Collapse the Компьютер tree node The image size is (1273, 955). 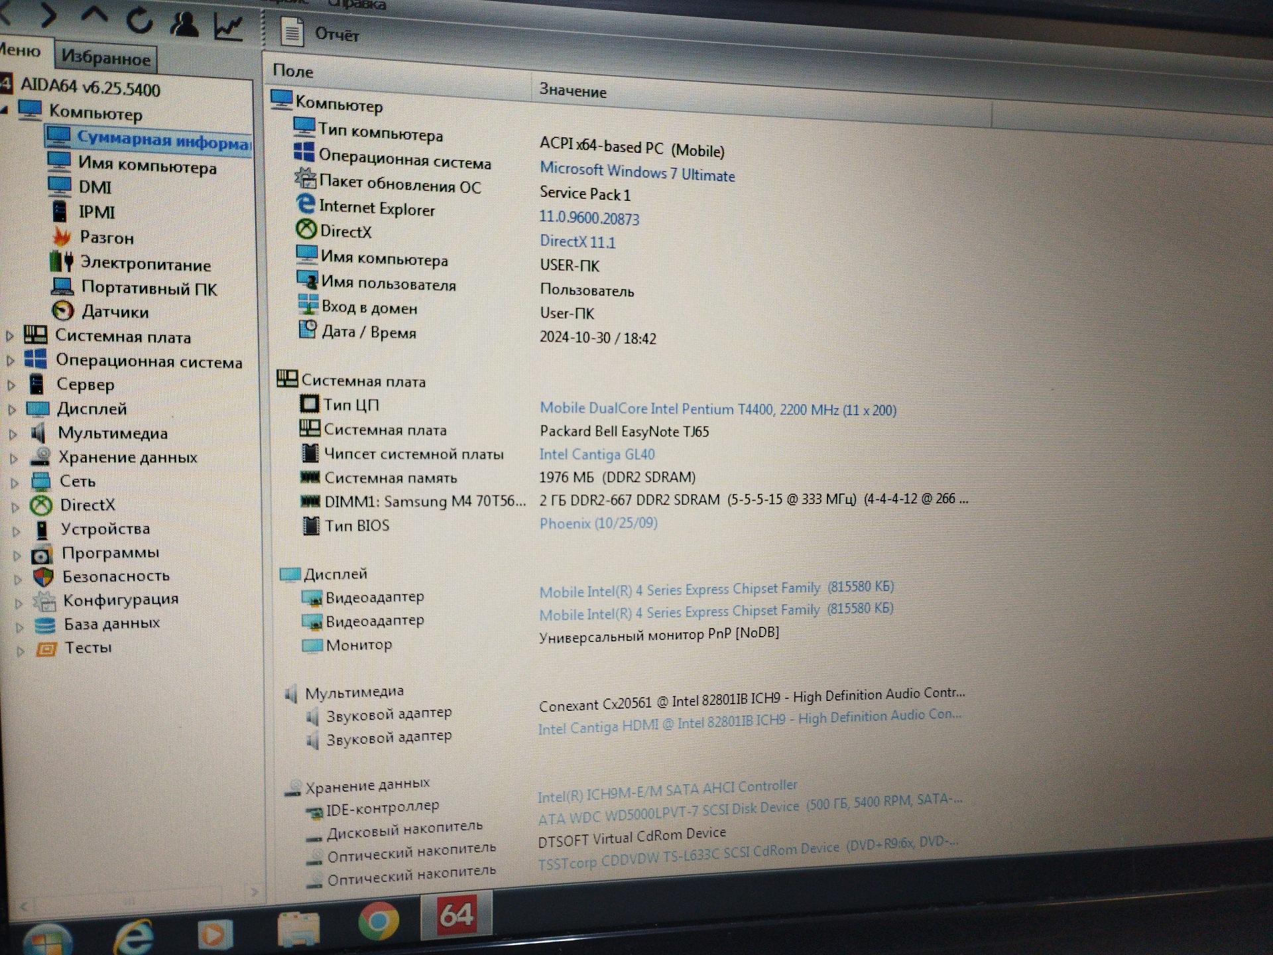pos(5,109)
